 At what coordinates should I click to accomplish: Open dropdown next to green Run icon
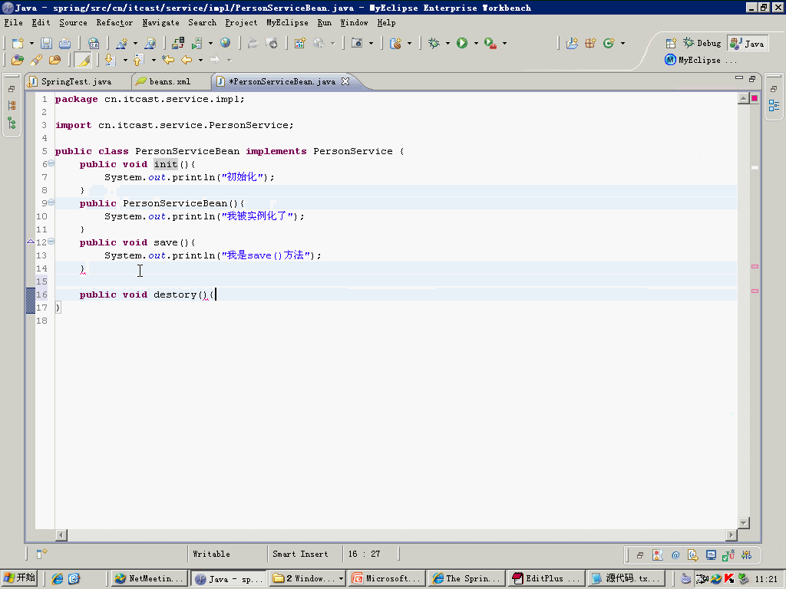click(475, 44)
